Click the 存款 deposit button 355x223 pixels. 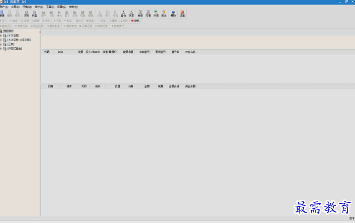58,21
